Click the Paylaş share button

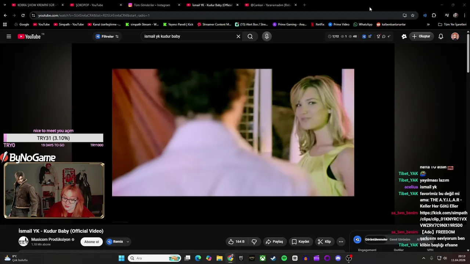274,242
